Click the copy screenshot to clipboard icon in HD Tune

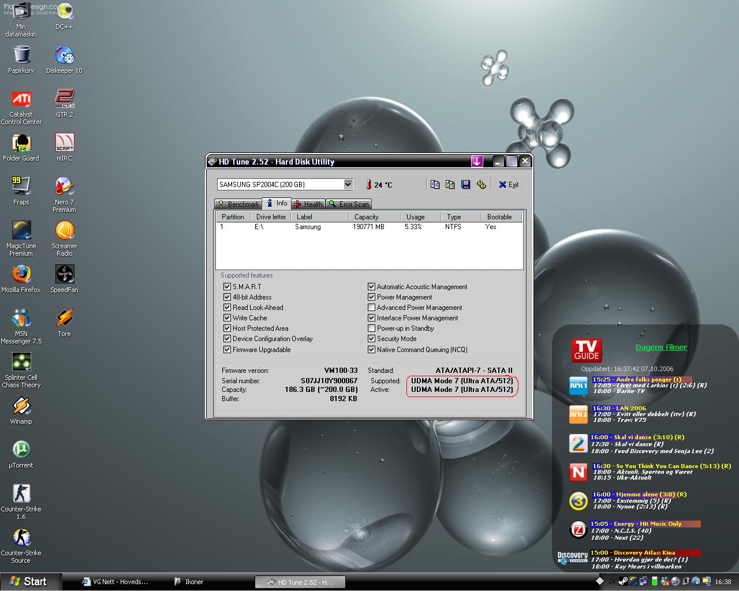pyautogui.click(x=450, y=185)
